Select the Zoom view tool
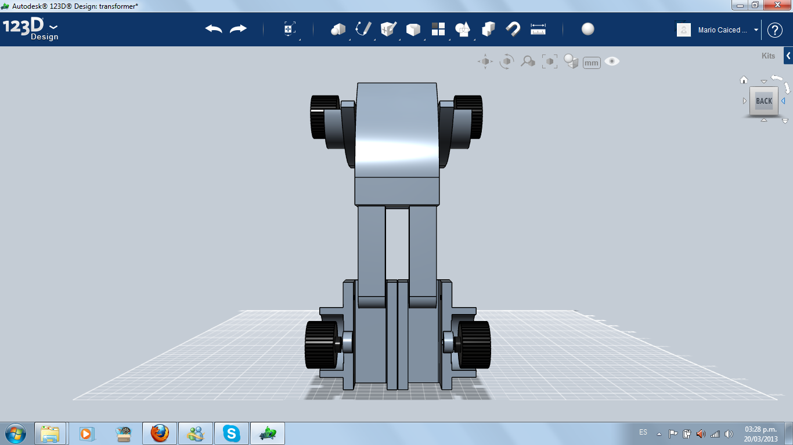793x445 pixels. (x=528, y=61)
